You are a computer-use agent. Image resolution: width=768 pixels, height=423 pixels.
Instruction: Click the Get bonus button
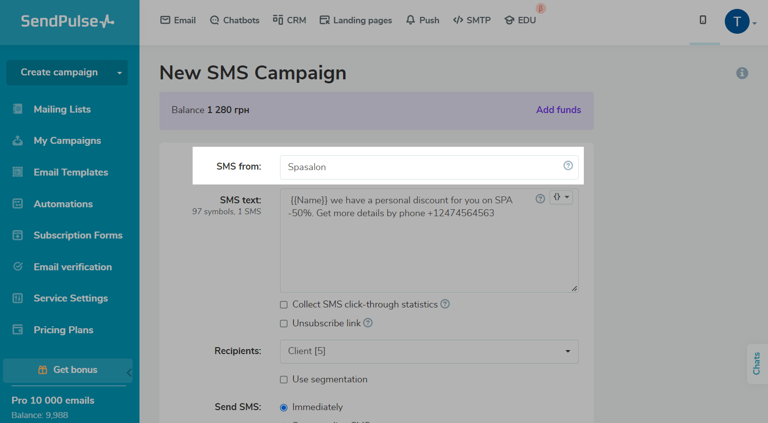tap(68, 370)
